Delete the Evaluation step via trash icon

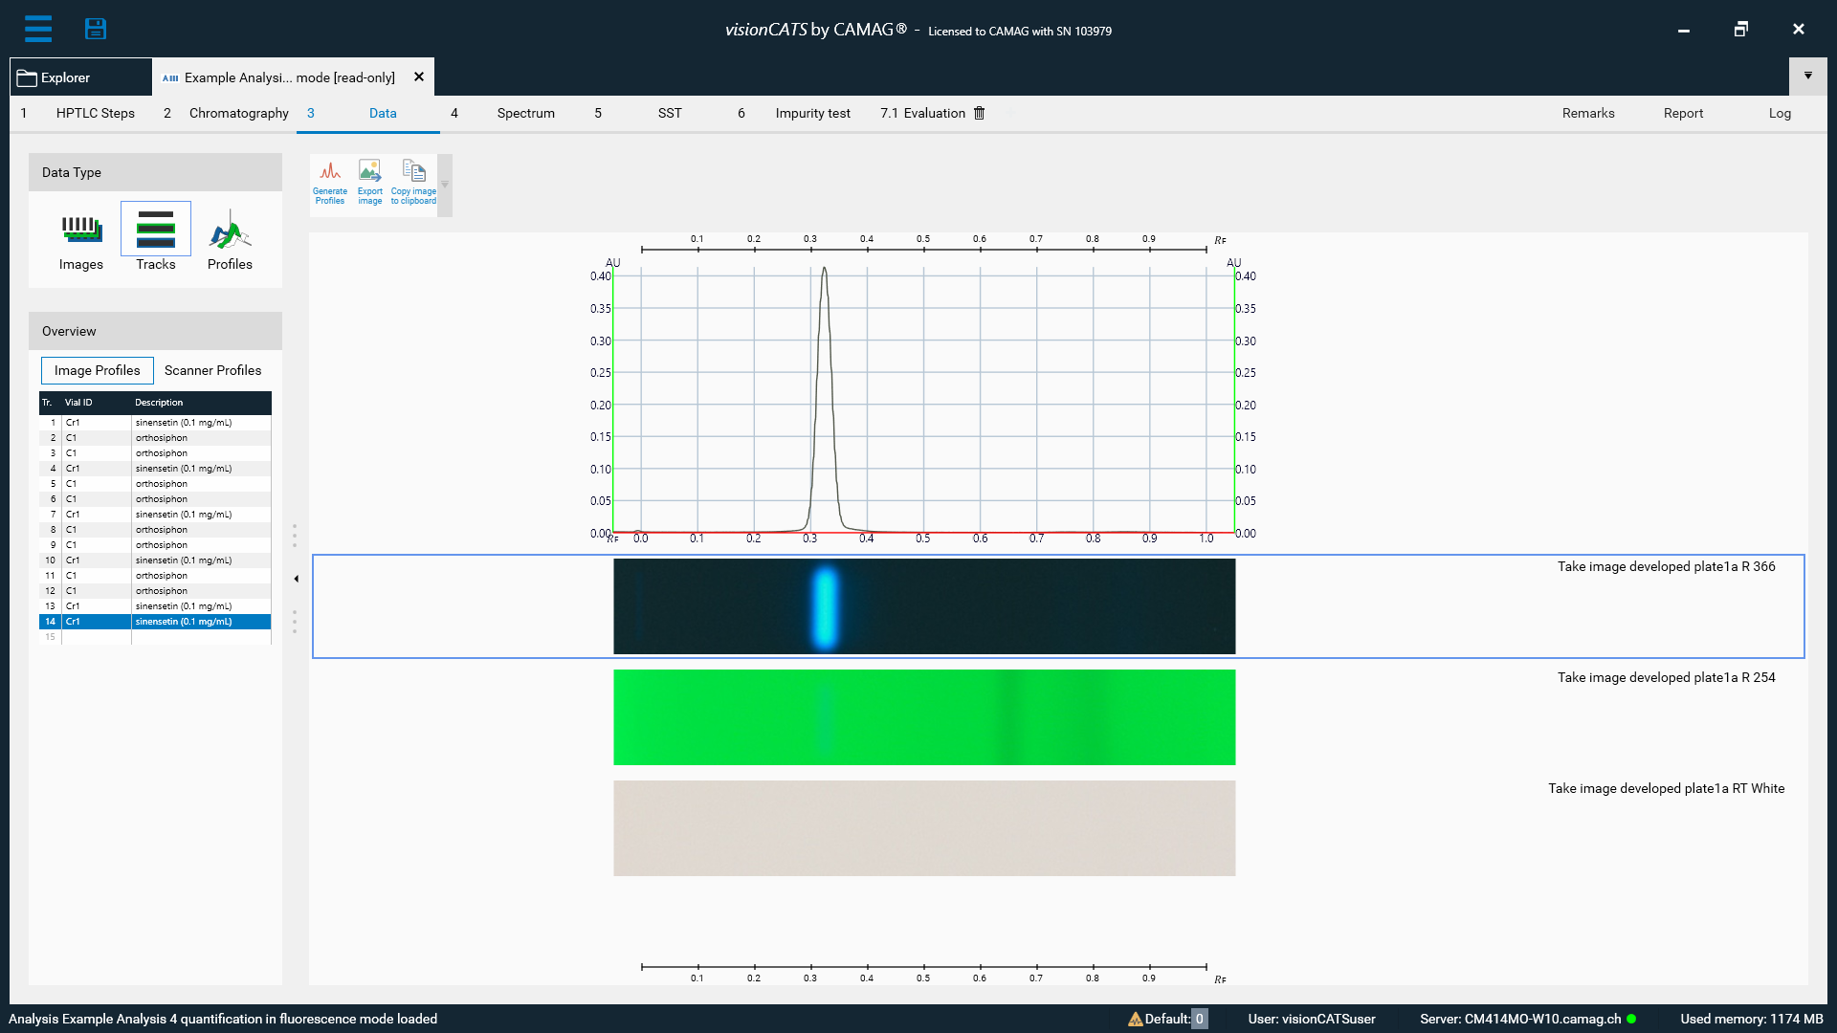click(979, 113)
